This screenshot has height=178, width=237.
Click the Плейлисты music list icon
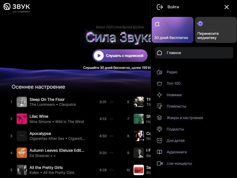point(160,106)
